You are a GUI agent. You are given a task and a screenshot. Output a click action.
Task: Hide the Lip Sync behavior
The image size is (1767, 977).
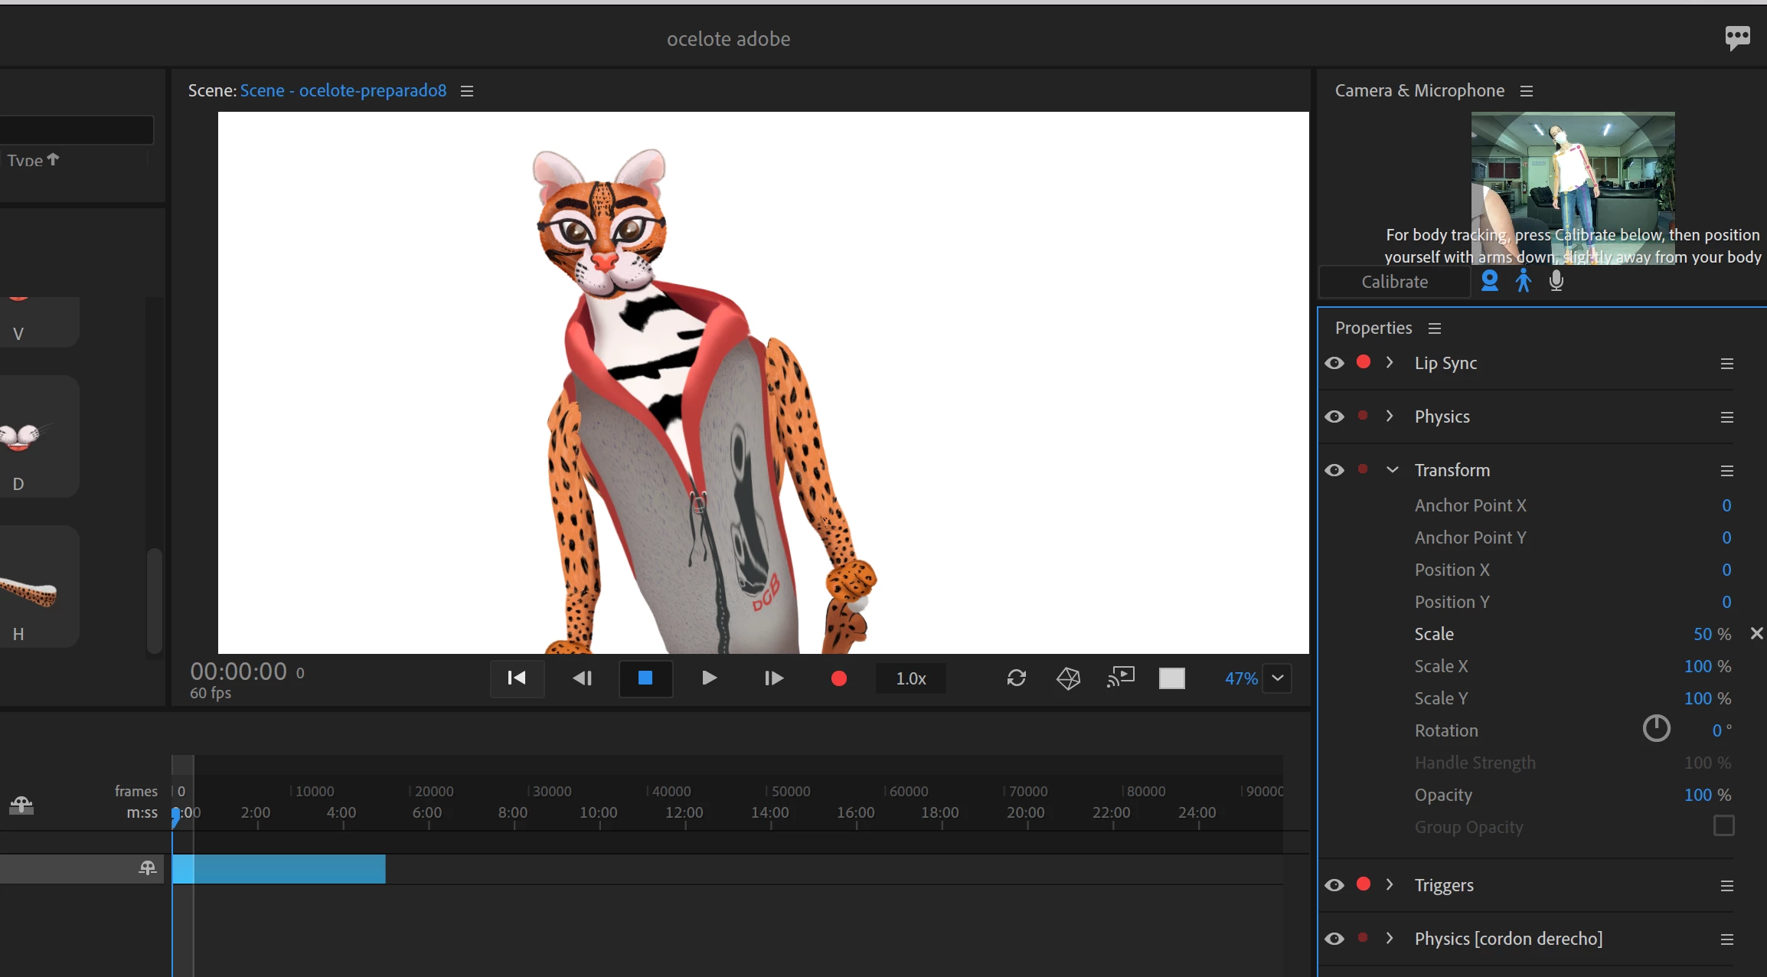point(1334,363)
